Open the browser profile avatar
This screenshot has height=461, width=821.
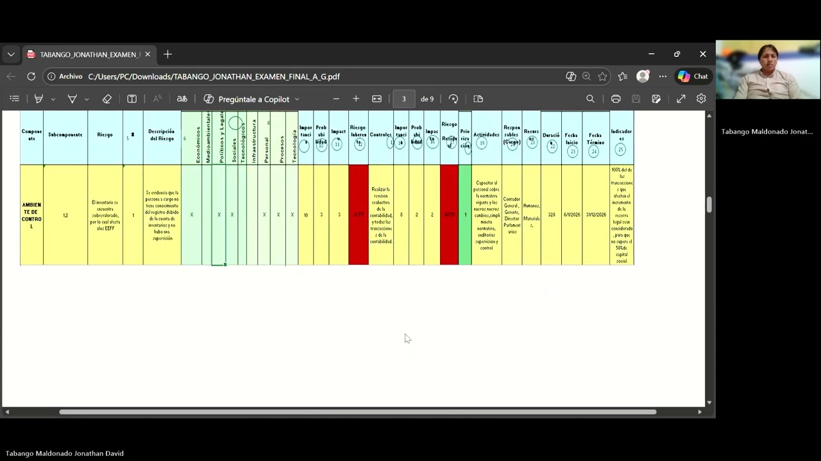pos(643,76)
